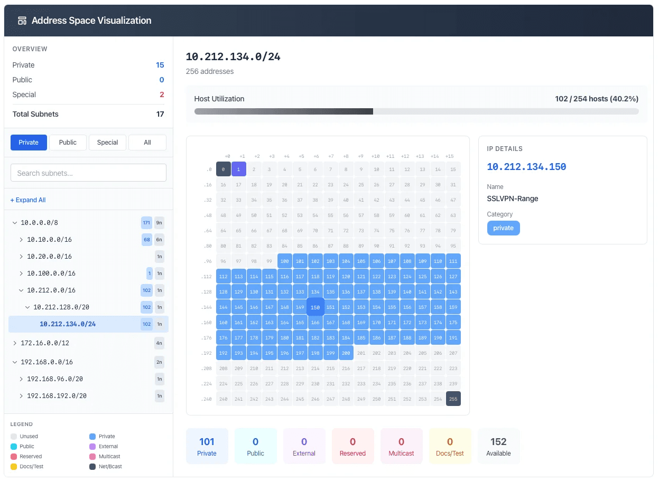
Task: Click the private category badge
Action: (x=503, y=228)
